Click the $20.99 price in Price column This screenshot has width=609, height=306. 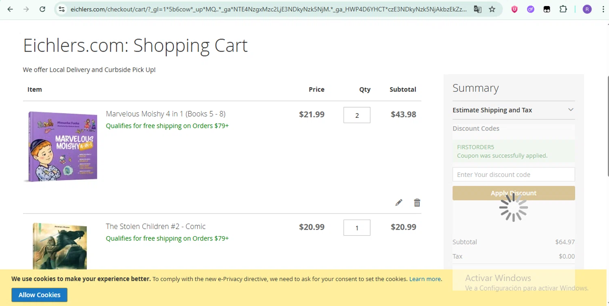311,227
